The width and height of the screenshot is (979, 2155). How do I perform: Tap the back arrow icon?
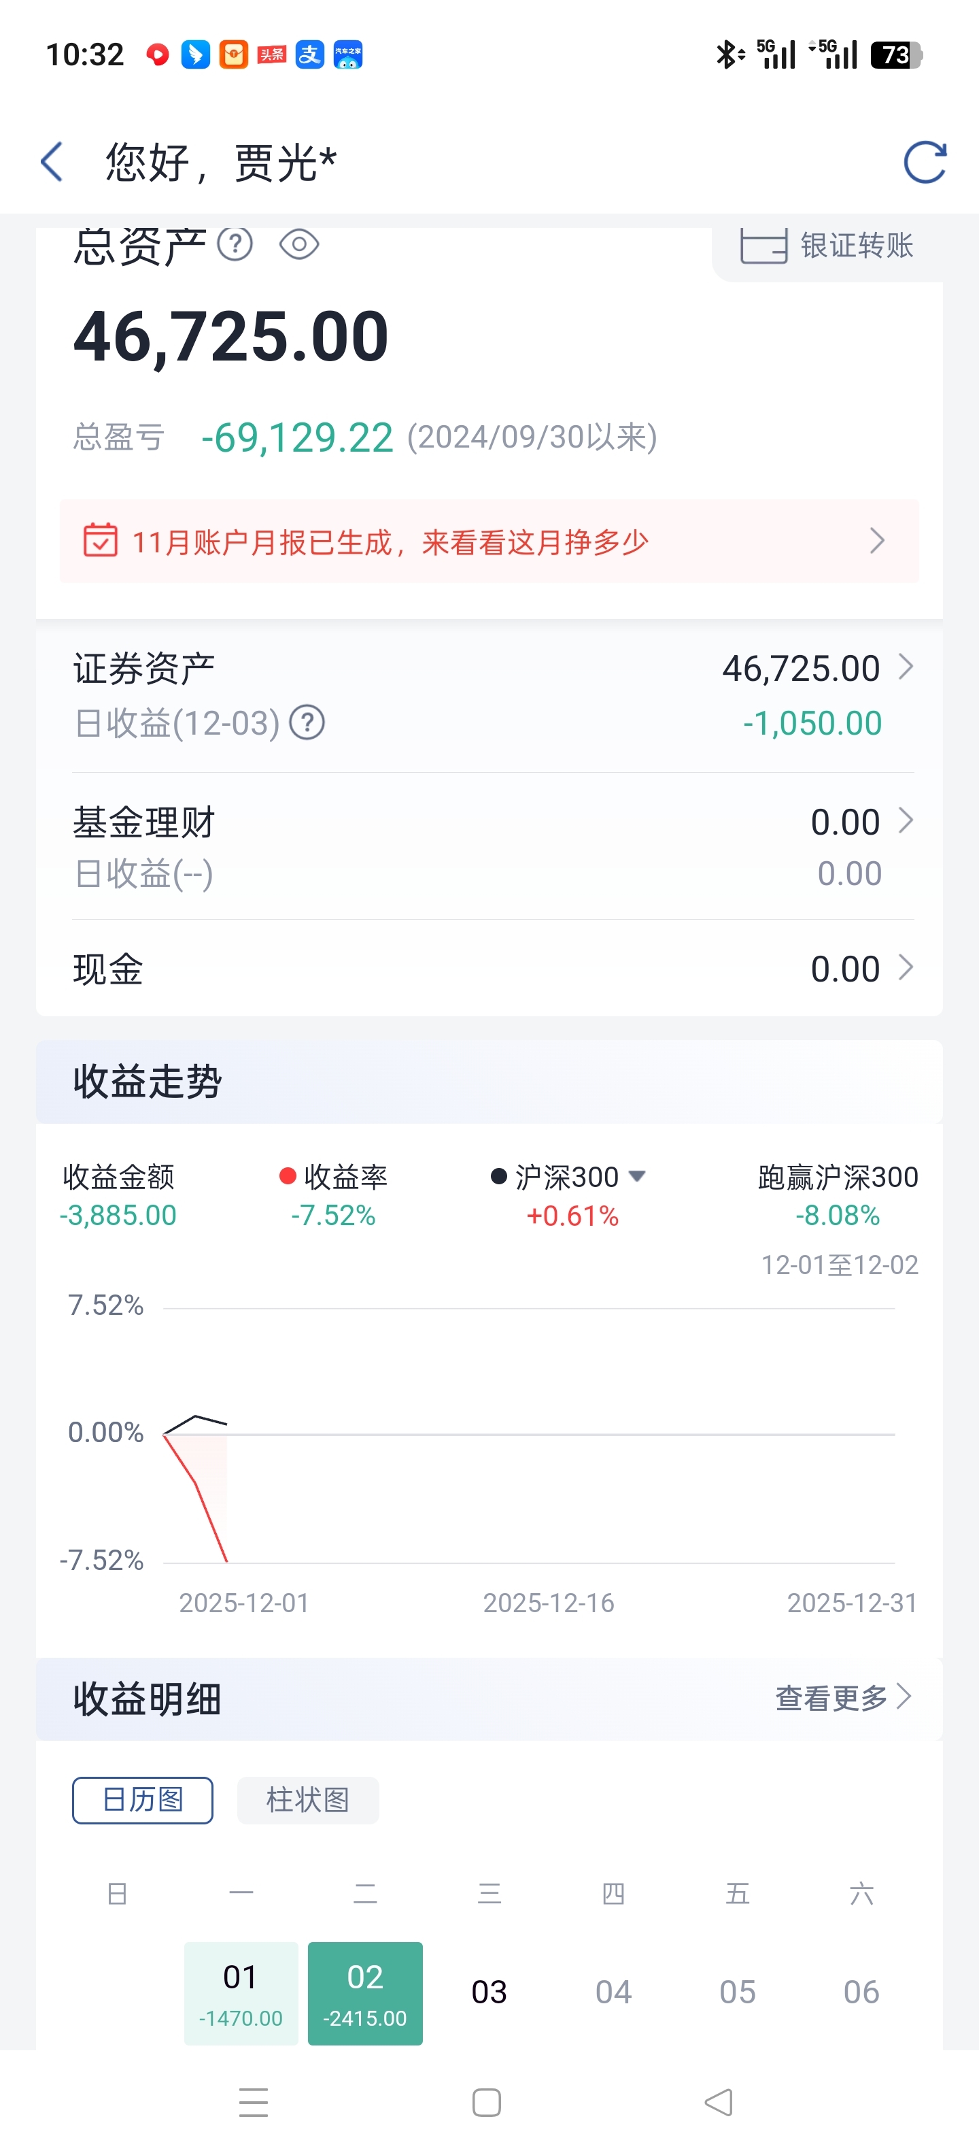52,161
